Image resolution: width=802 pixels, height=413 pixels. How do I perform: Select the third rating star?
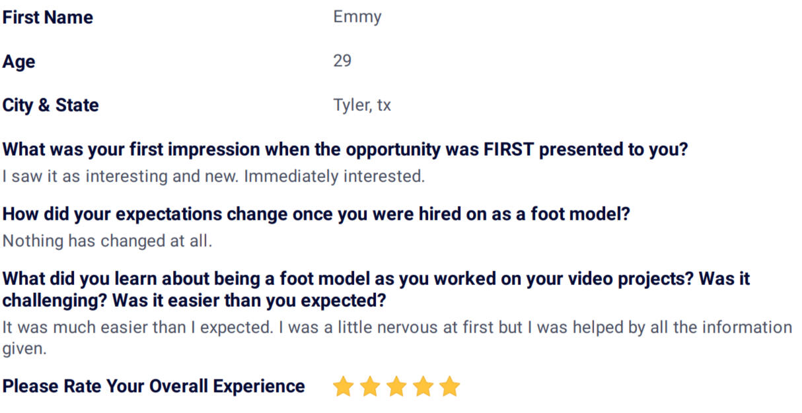click(x=396, y=387)
